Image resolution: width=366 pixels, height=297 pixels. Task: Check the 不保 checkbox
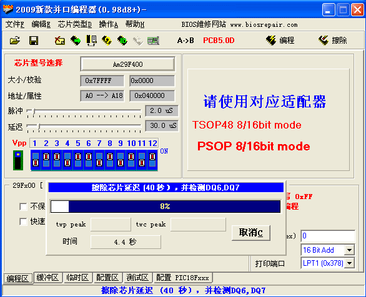pyautogui.click(x=23, y=207)
